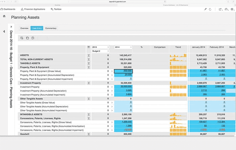Viewport: 236px width, 150px height.
Task: Open the Commentary tab
Action: pos(50,28)
